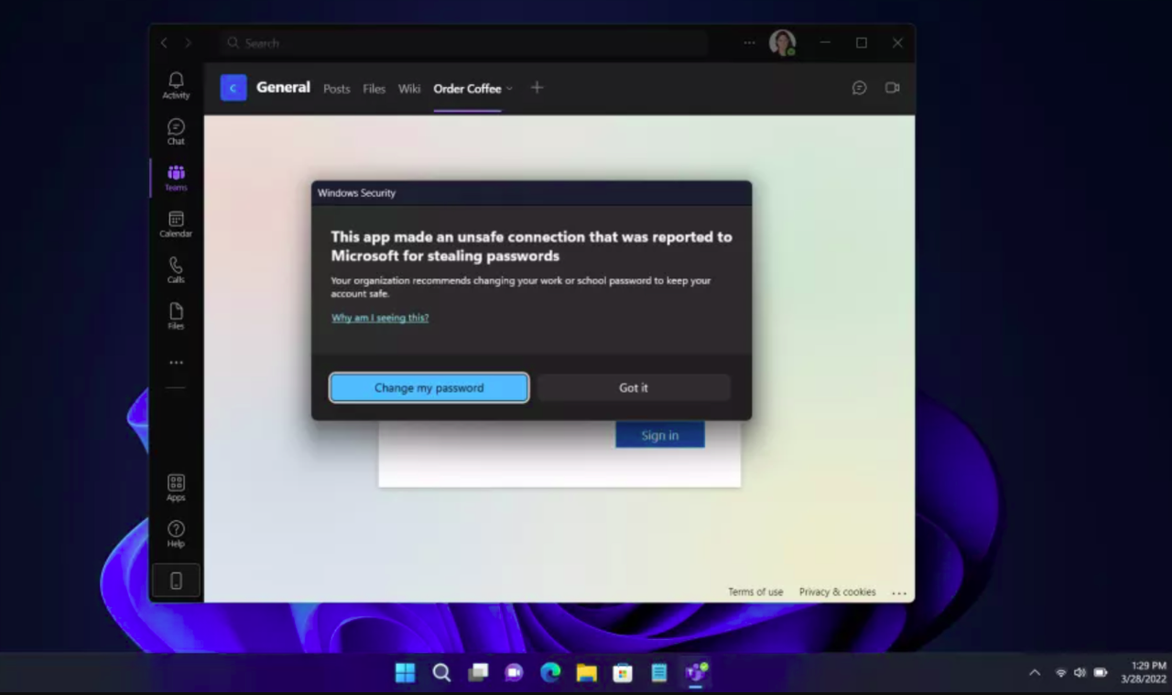1172x695 pixels.
Task: Open the taskbar clock and date
Action: tap(1143, 673)
